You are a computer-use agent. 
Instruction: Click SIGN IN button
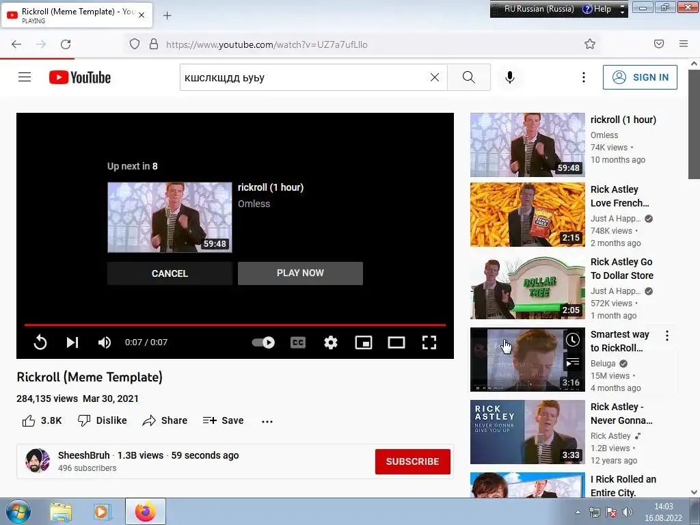640,77
